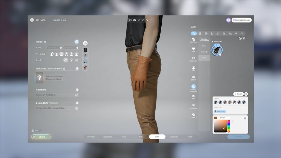Randomize the Profile with dice icon

[77, 42]
